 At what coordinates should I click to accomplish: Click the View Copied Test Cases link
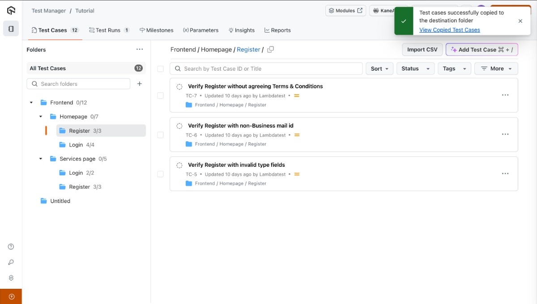click(x=449, y=30)
